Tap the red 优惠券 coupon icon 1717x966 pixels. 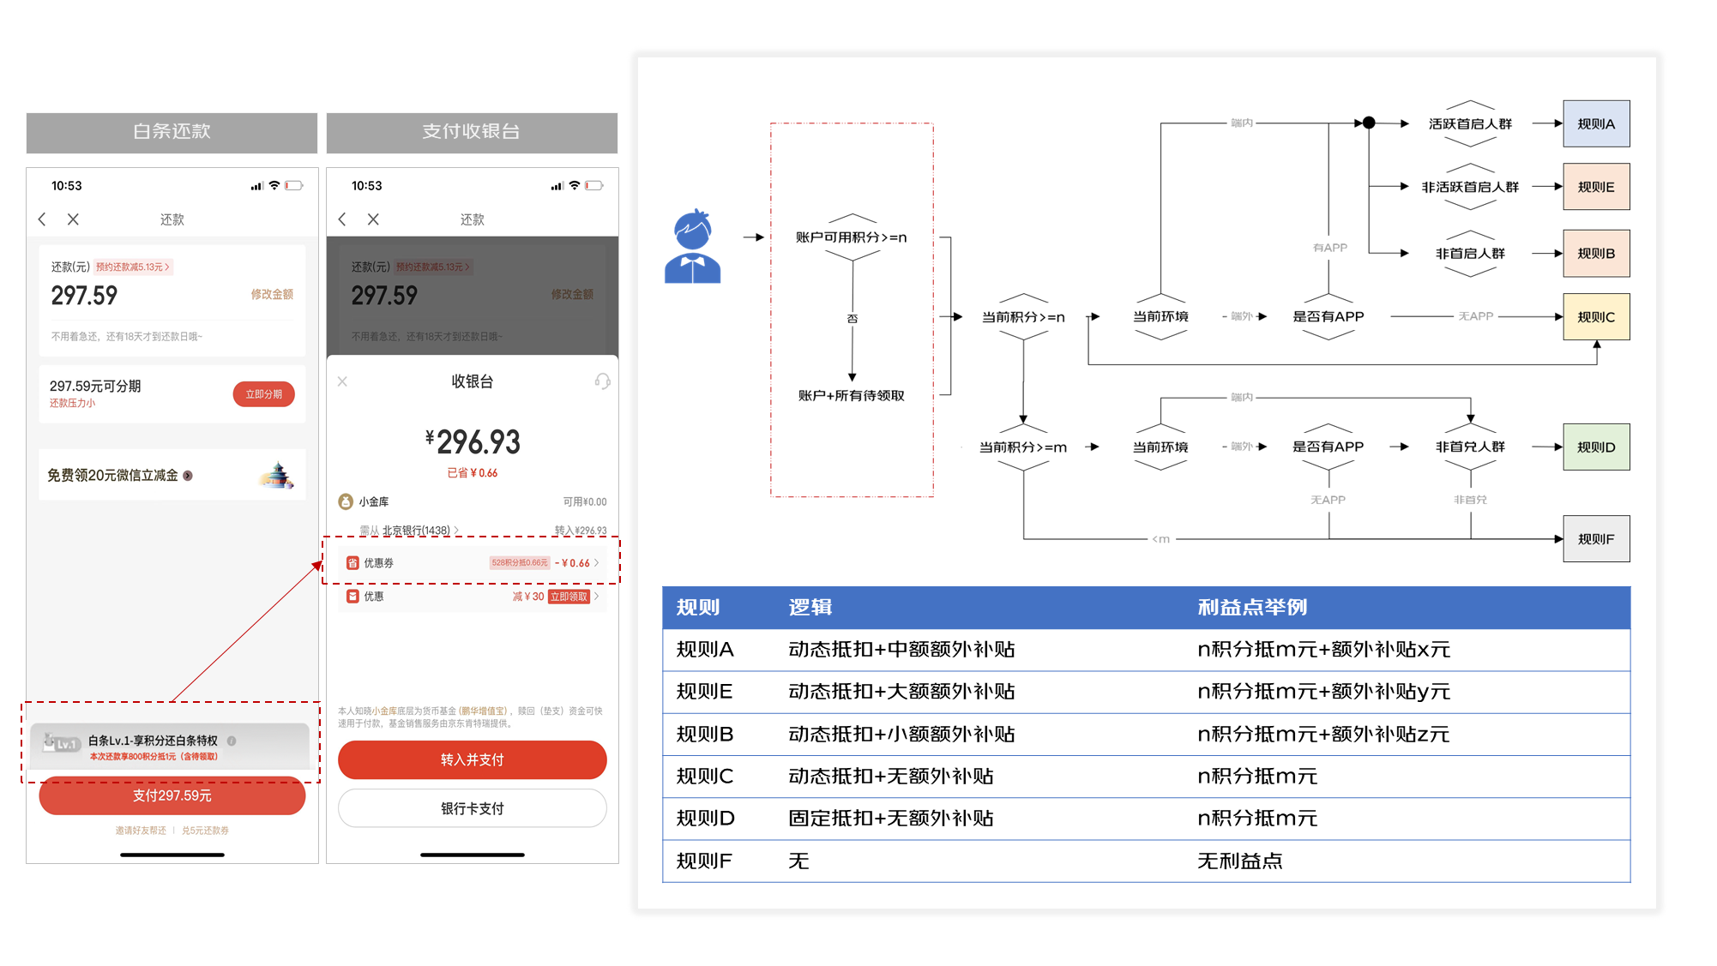(x=352, y=563)
